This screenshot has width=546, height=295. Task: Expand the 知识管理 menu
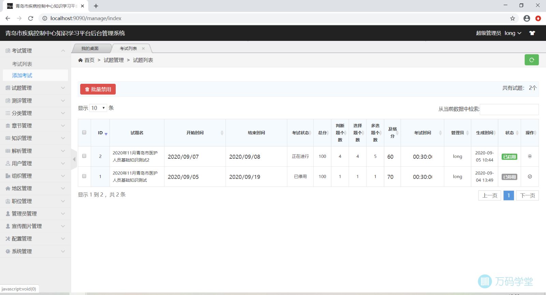35,138
